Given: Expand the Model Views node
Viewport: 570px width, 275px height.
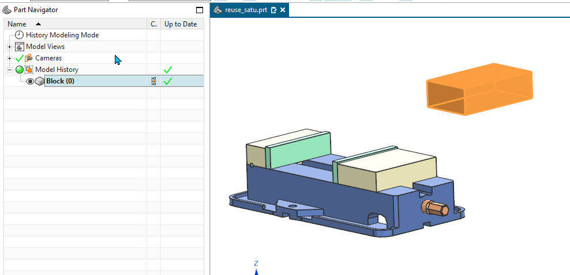Looking at the screenshot, I should [x=10, y=47].
